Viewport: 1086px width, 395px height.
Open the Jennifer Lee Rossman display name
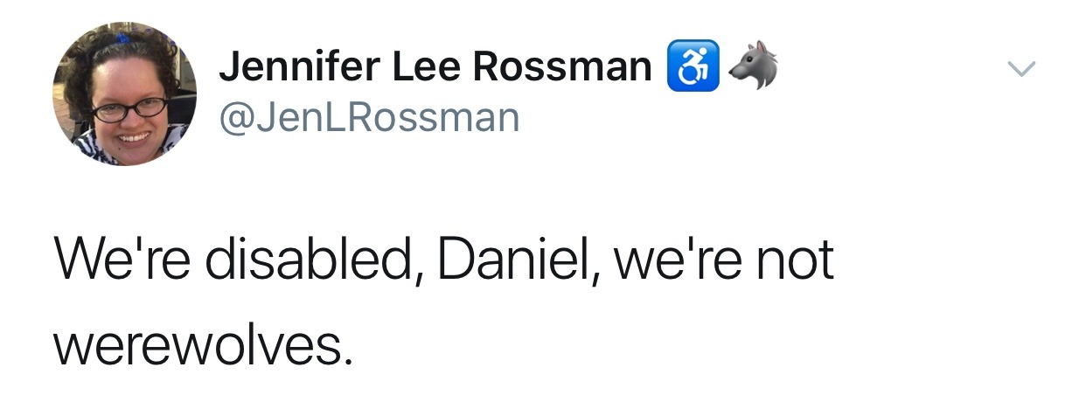click(x=435, y=67)
